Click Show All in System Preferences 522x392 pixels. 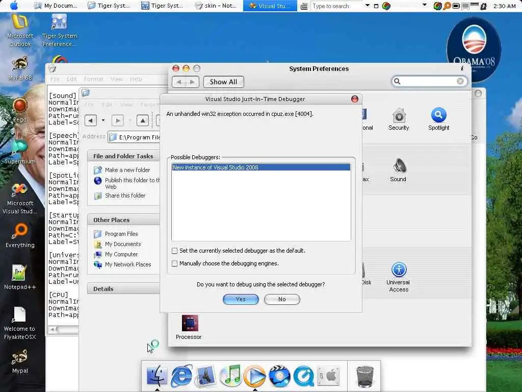223,82
